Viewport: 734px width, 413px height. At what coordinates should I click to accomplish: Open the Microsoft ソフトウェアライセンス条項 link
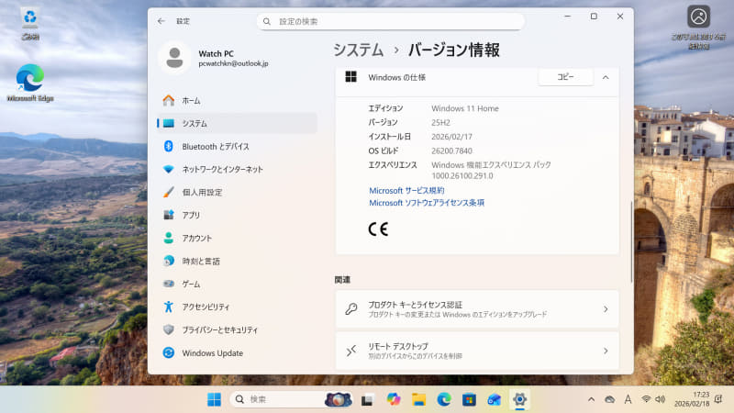[427, 203]
